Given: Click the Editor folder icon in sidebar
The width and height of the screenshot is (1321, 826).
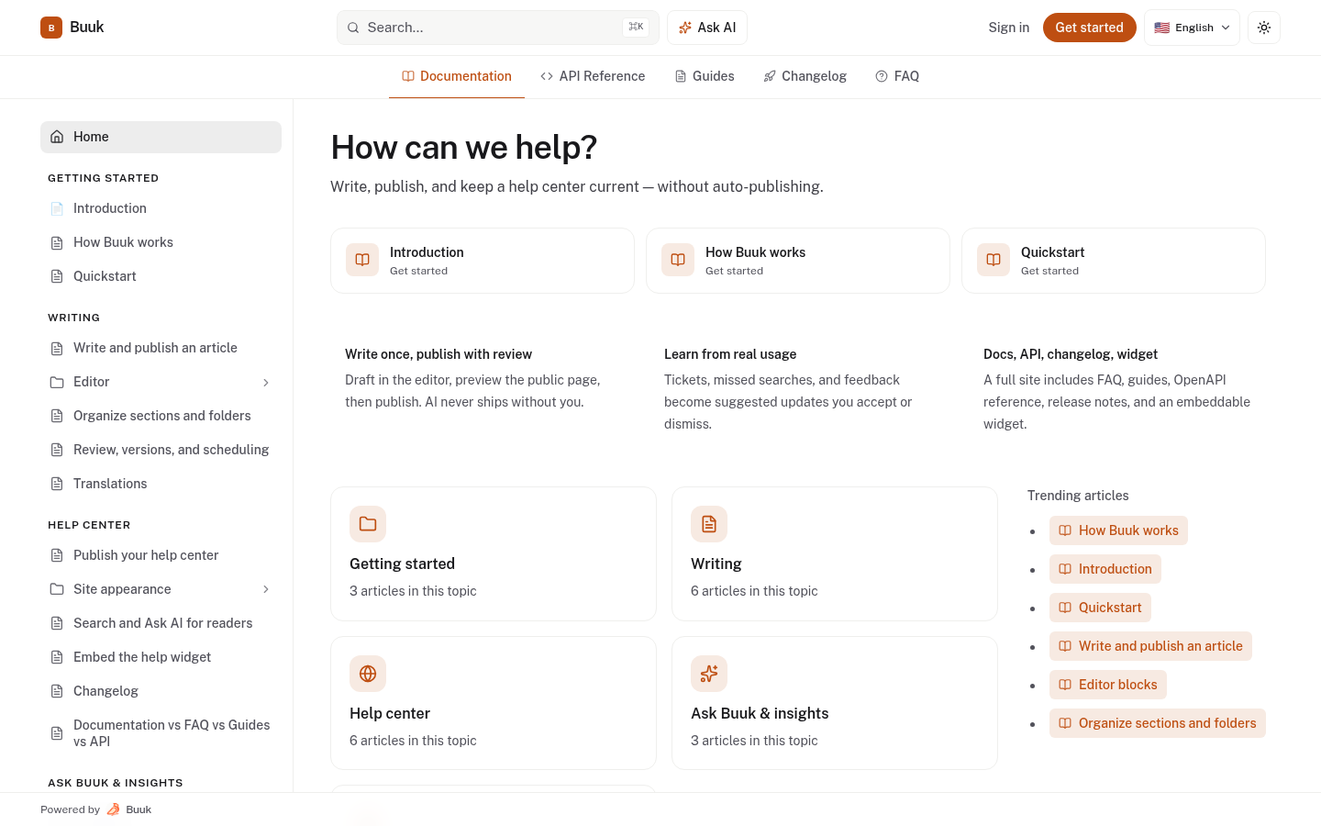Looking at the screenshot, I should pos(57,382).
